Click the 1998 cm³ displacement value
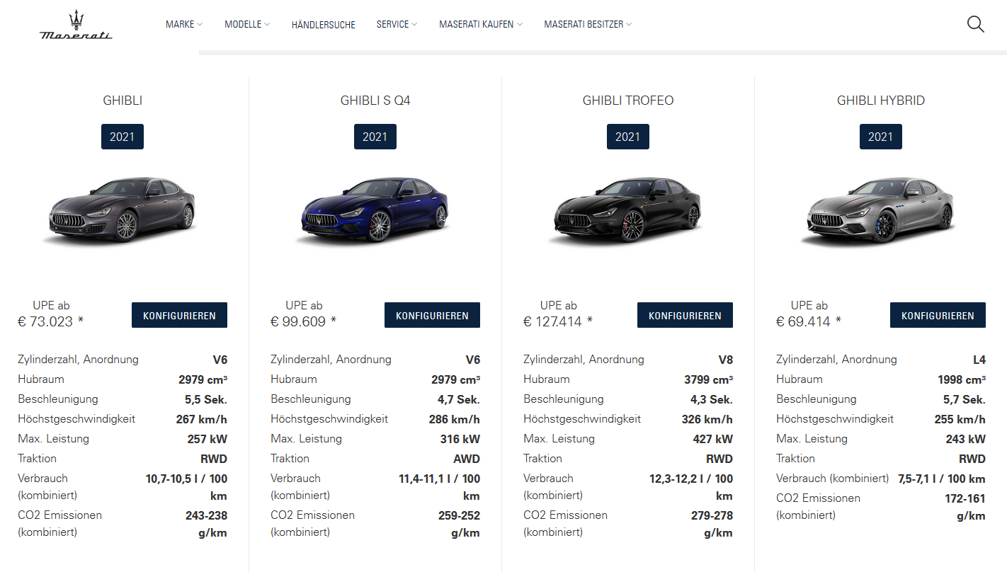Viewport: 1007px width, 572px height. pos(962,379)
